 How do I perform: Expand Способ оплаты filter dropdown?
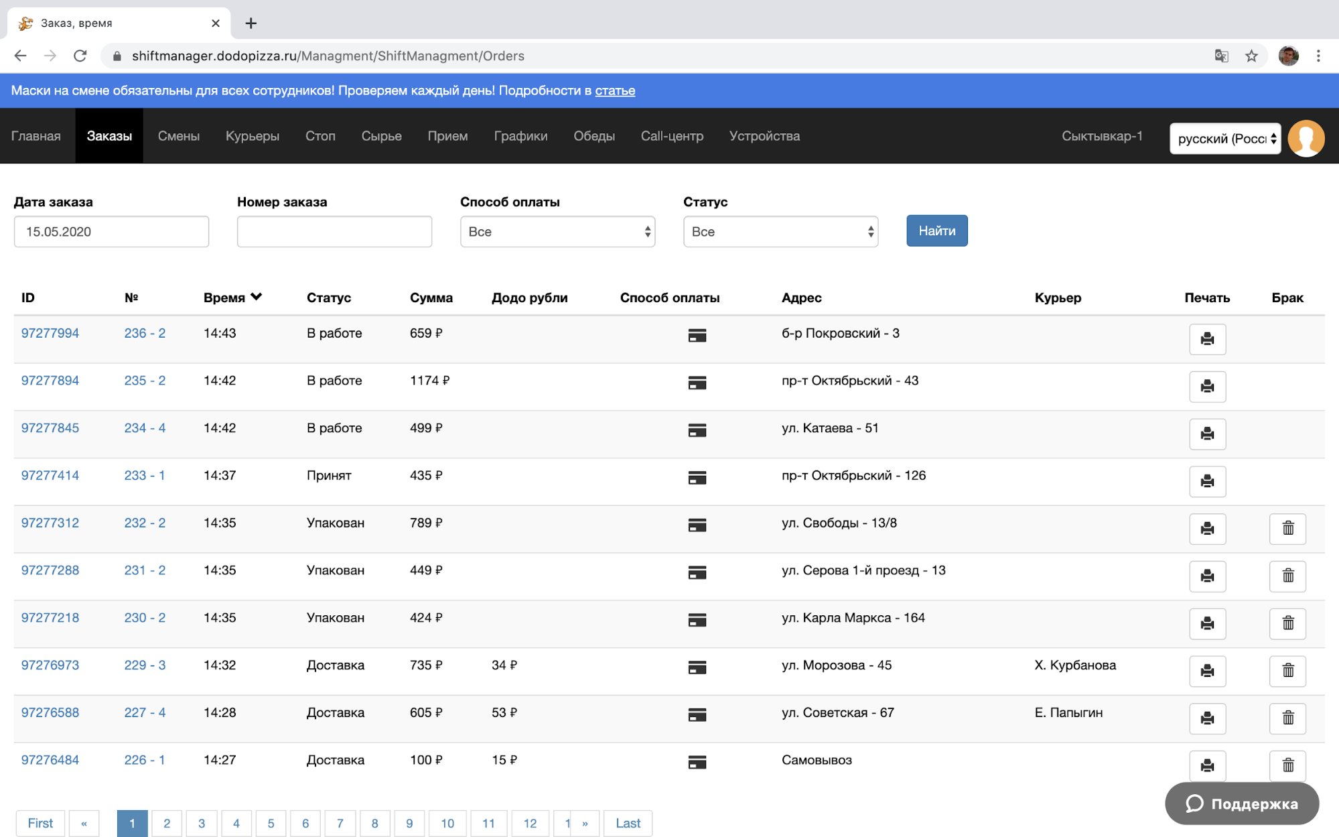[x=557, y=232]
